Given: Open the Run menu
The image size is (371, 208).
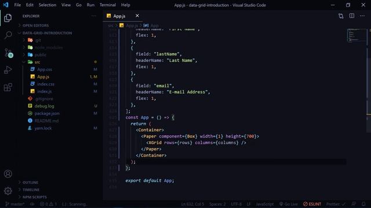Looking at the screenshot, I should click(x=90, y=5).
